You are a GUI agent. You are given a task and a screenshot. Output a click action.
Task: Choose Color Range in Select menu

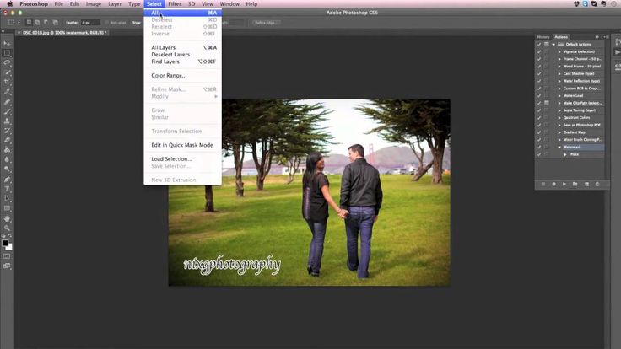[x=182, y=76]
